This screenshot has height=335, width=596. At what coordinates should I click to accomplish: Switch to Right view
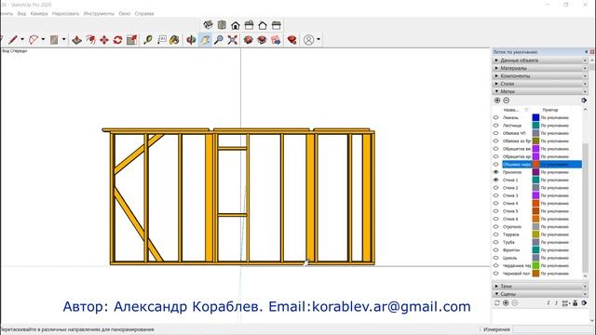coord(250,25)
